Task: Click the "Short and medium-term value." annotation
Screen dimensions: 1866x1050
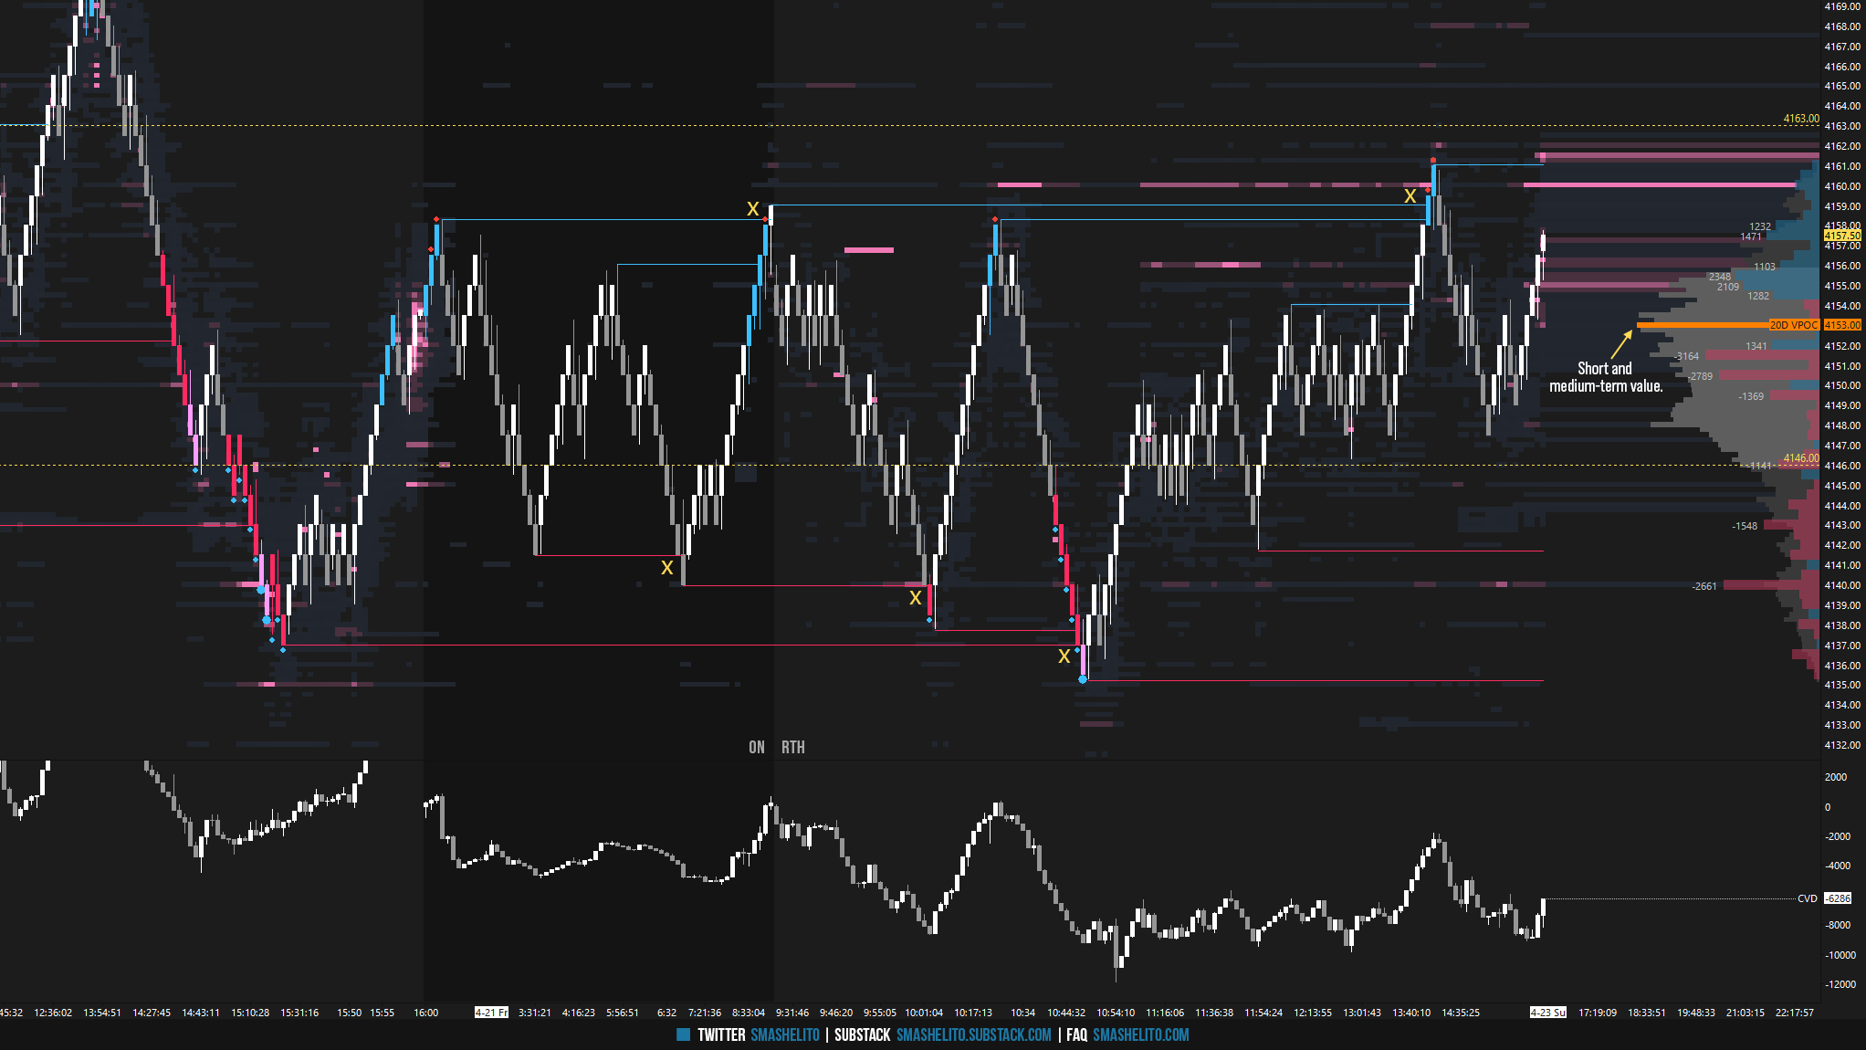Action: [1605, 377]
